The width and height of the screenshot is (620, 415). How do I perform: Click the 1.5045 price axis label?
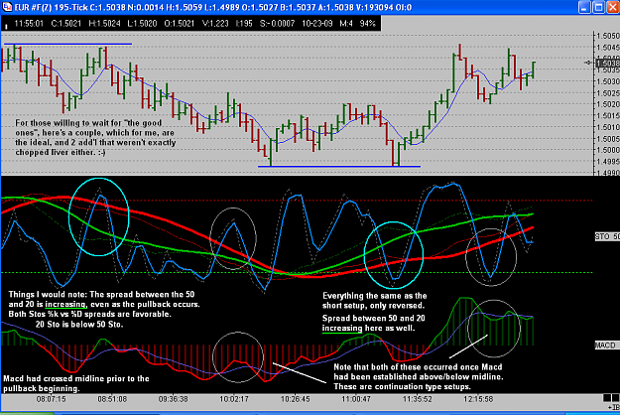(607, 48)
